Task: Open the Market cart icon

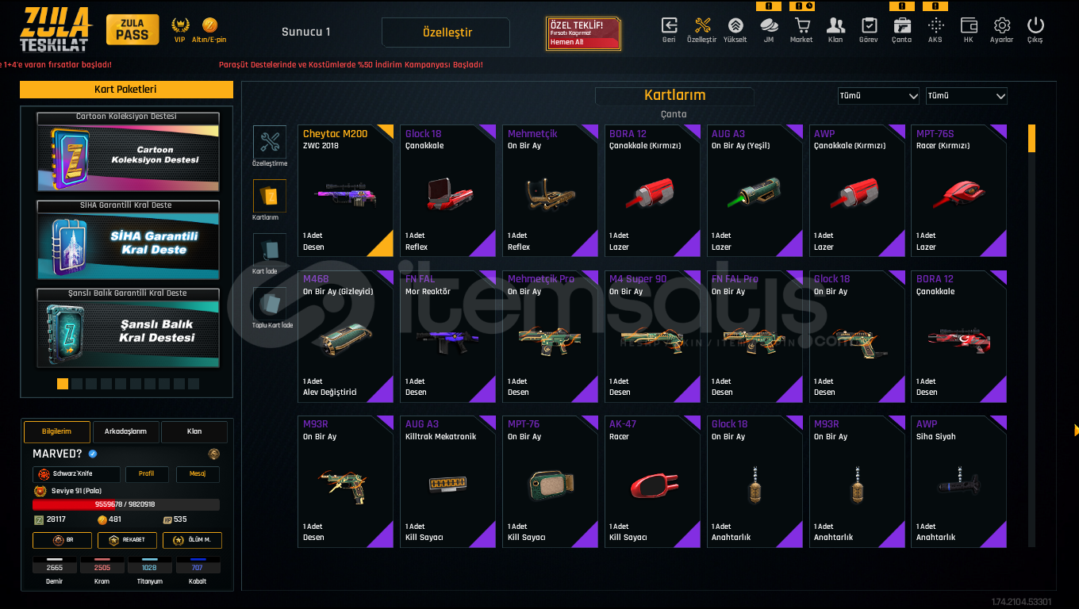Action: (x=801, y=25)
